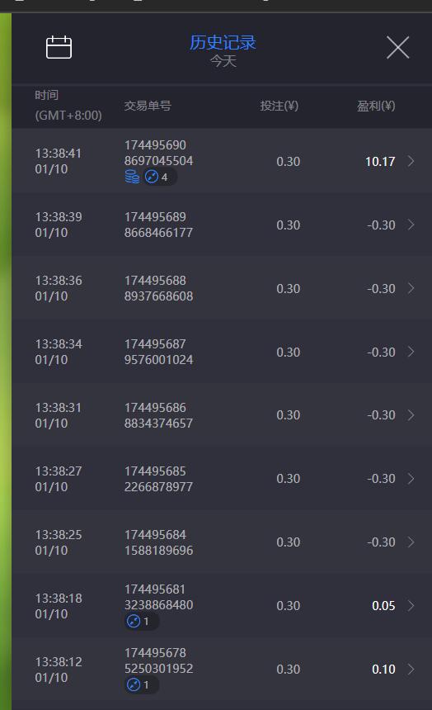Open the calendar date picker icon

coord(59,47)
